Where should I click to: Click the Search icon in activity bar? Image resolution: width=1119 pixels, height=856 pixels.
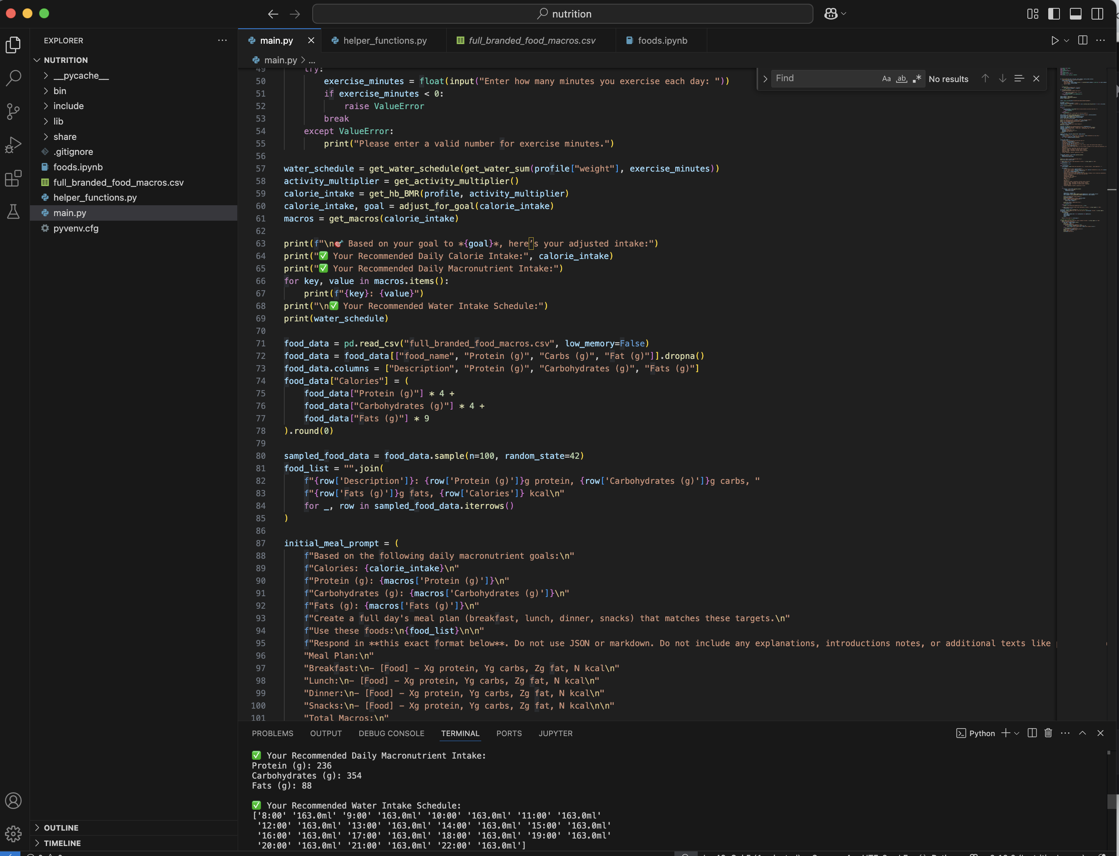(13, 78)
